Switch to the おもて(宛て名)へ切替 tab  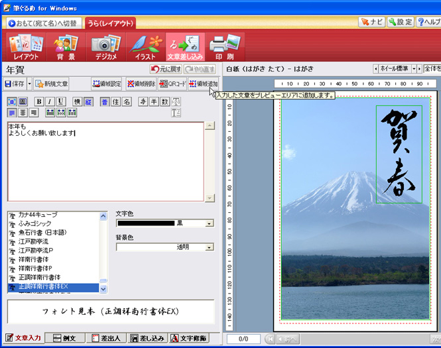[x=43, y=23]
